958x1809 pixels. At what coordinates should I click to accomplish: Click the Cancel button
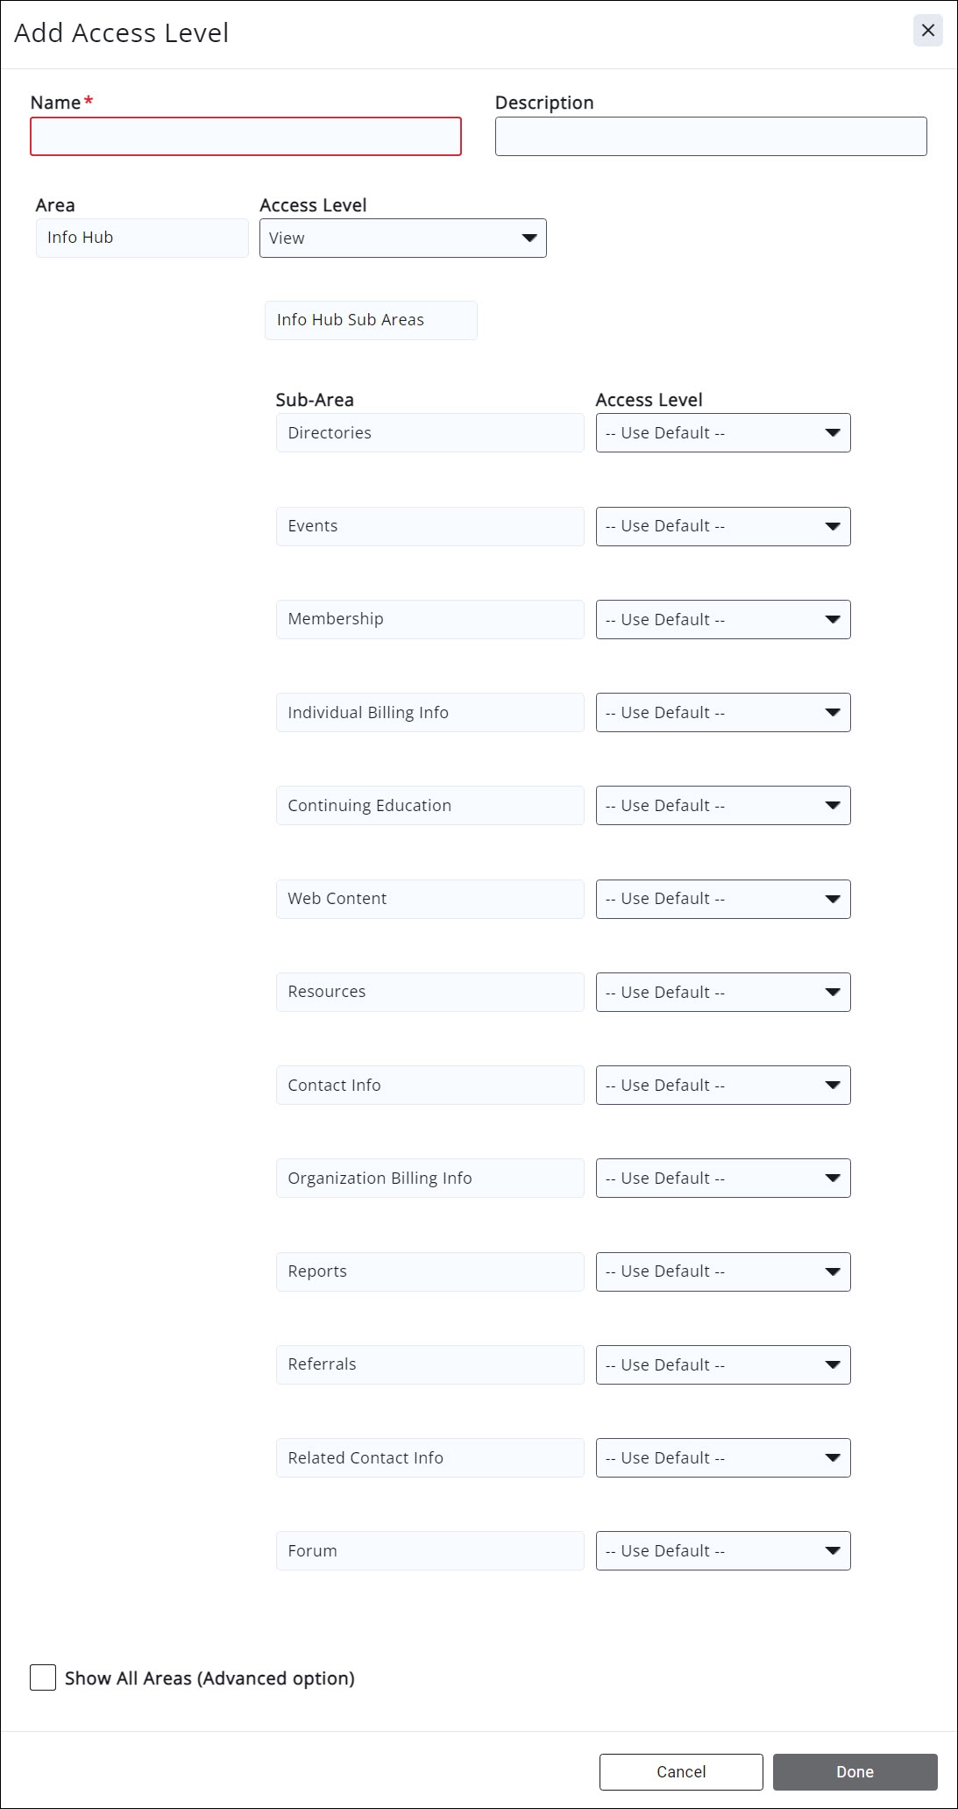point(680,1771)
